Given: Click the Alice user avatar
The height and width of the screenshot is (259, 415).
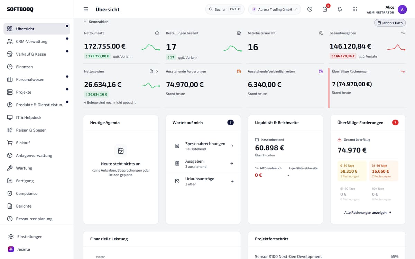Looking at the screenshot, I should tap(402, 9).
